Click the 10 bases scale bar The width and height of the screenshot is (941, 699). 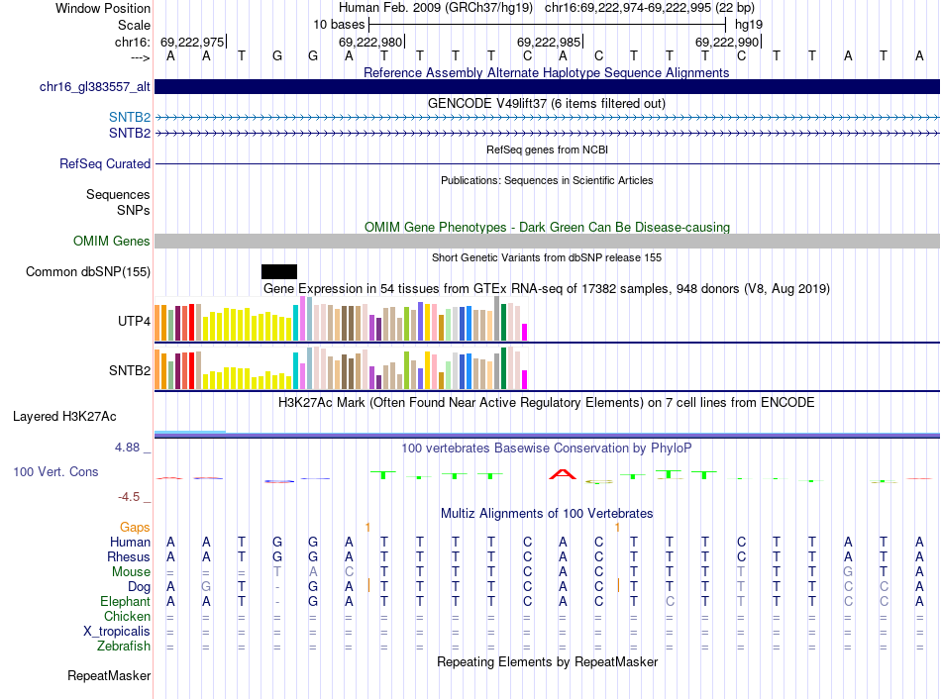click(x=548, y=25)
